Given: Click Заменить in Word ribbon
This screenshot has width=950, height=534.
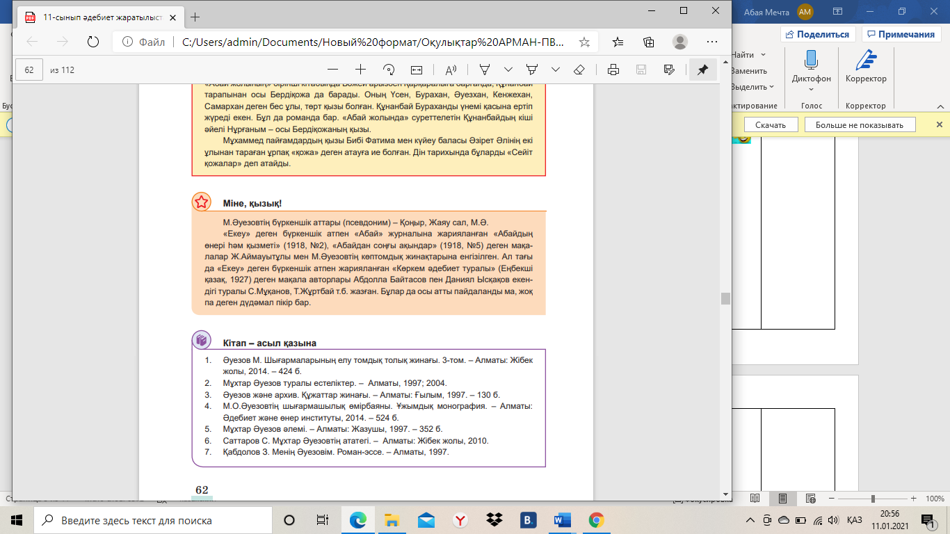Looking at the screenshot, I should coord(748,71).
